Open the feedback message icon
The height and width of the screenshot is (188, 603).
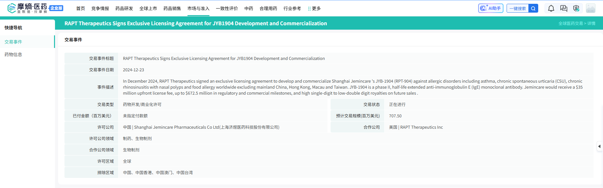coord(563,9)
